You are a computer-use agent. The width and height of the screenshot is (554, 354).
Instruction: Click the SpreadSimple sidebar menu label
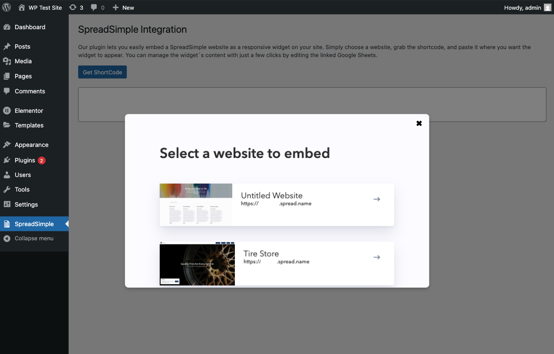pyautogui.click(x=34, y=224)
